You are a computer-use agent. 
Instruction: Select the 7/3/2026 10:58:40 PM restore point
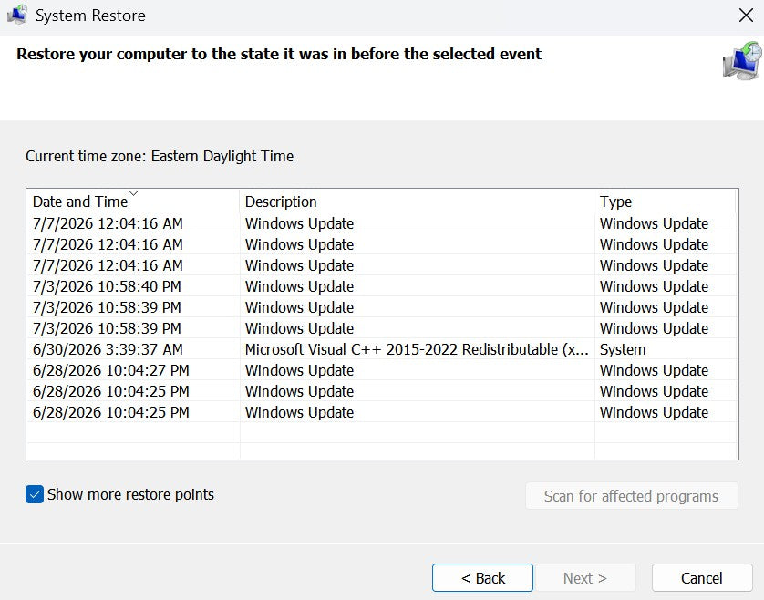382,286
